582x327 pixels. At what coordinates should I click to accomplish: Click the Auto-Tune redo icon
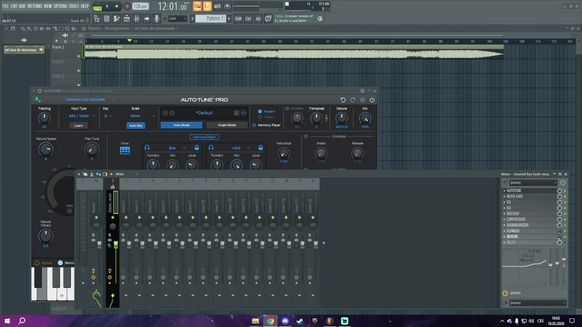[x=352, y=100]
